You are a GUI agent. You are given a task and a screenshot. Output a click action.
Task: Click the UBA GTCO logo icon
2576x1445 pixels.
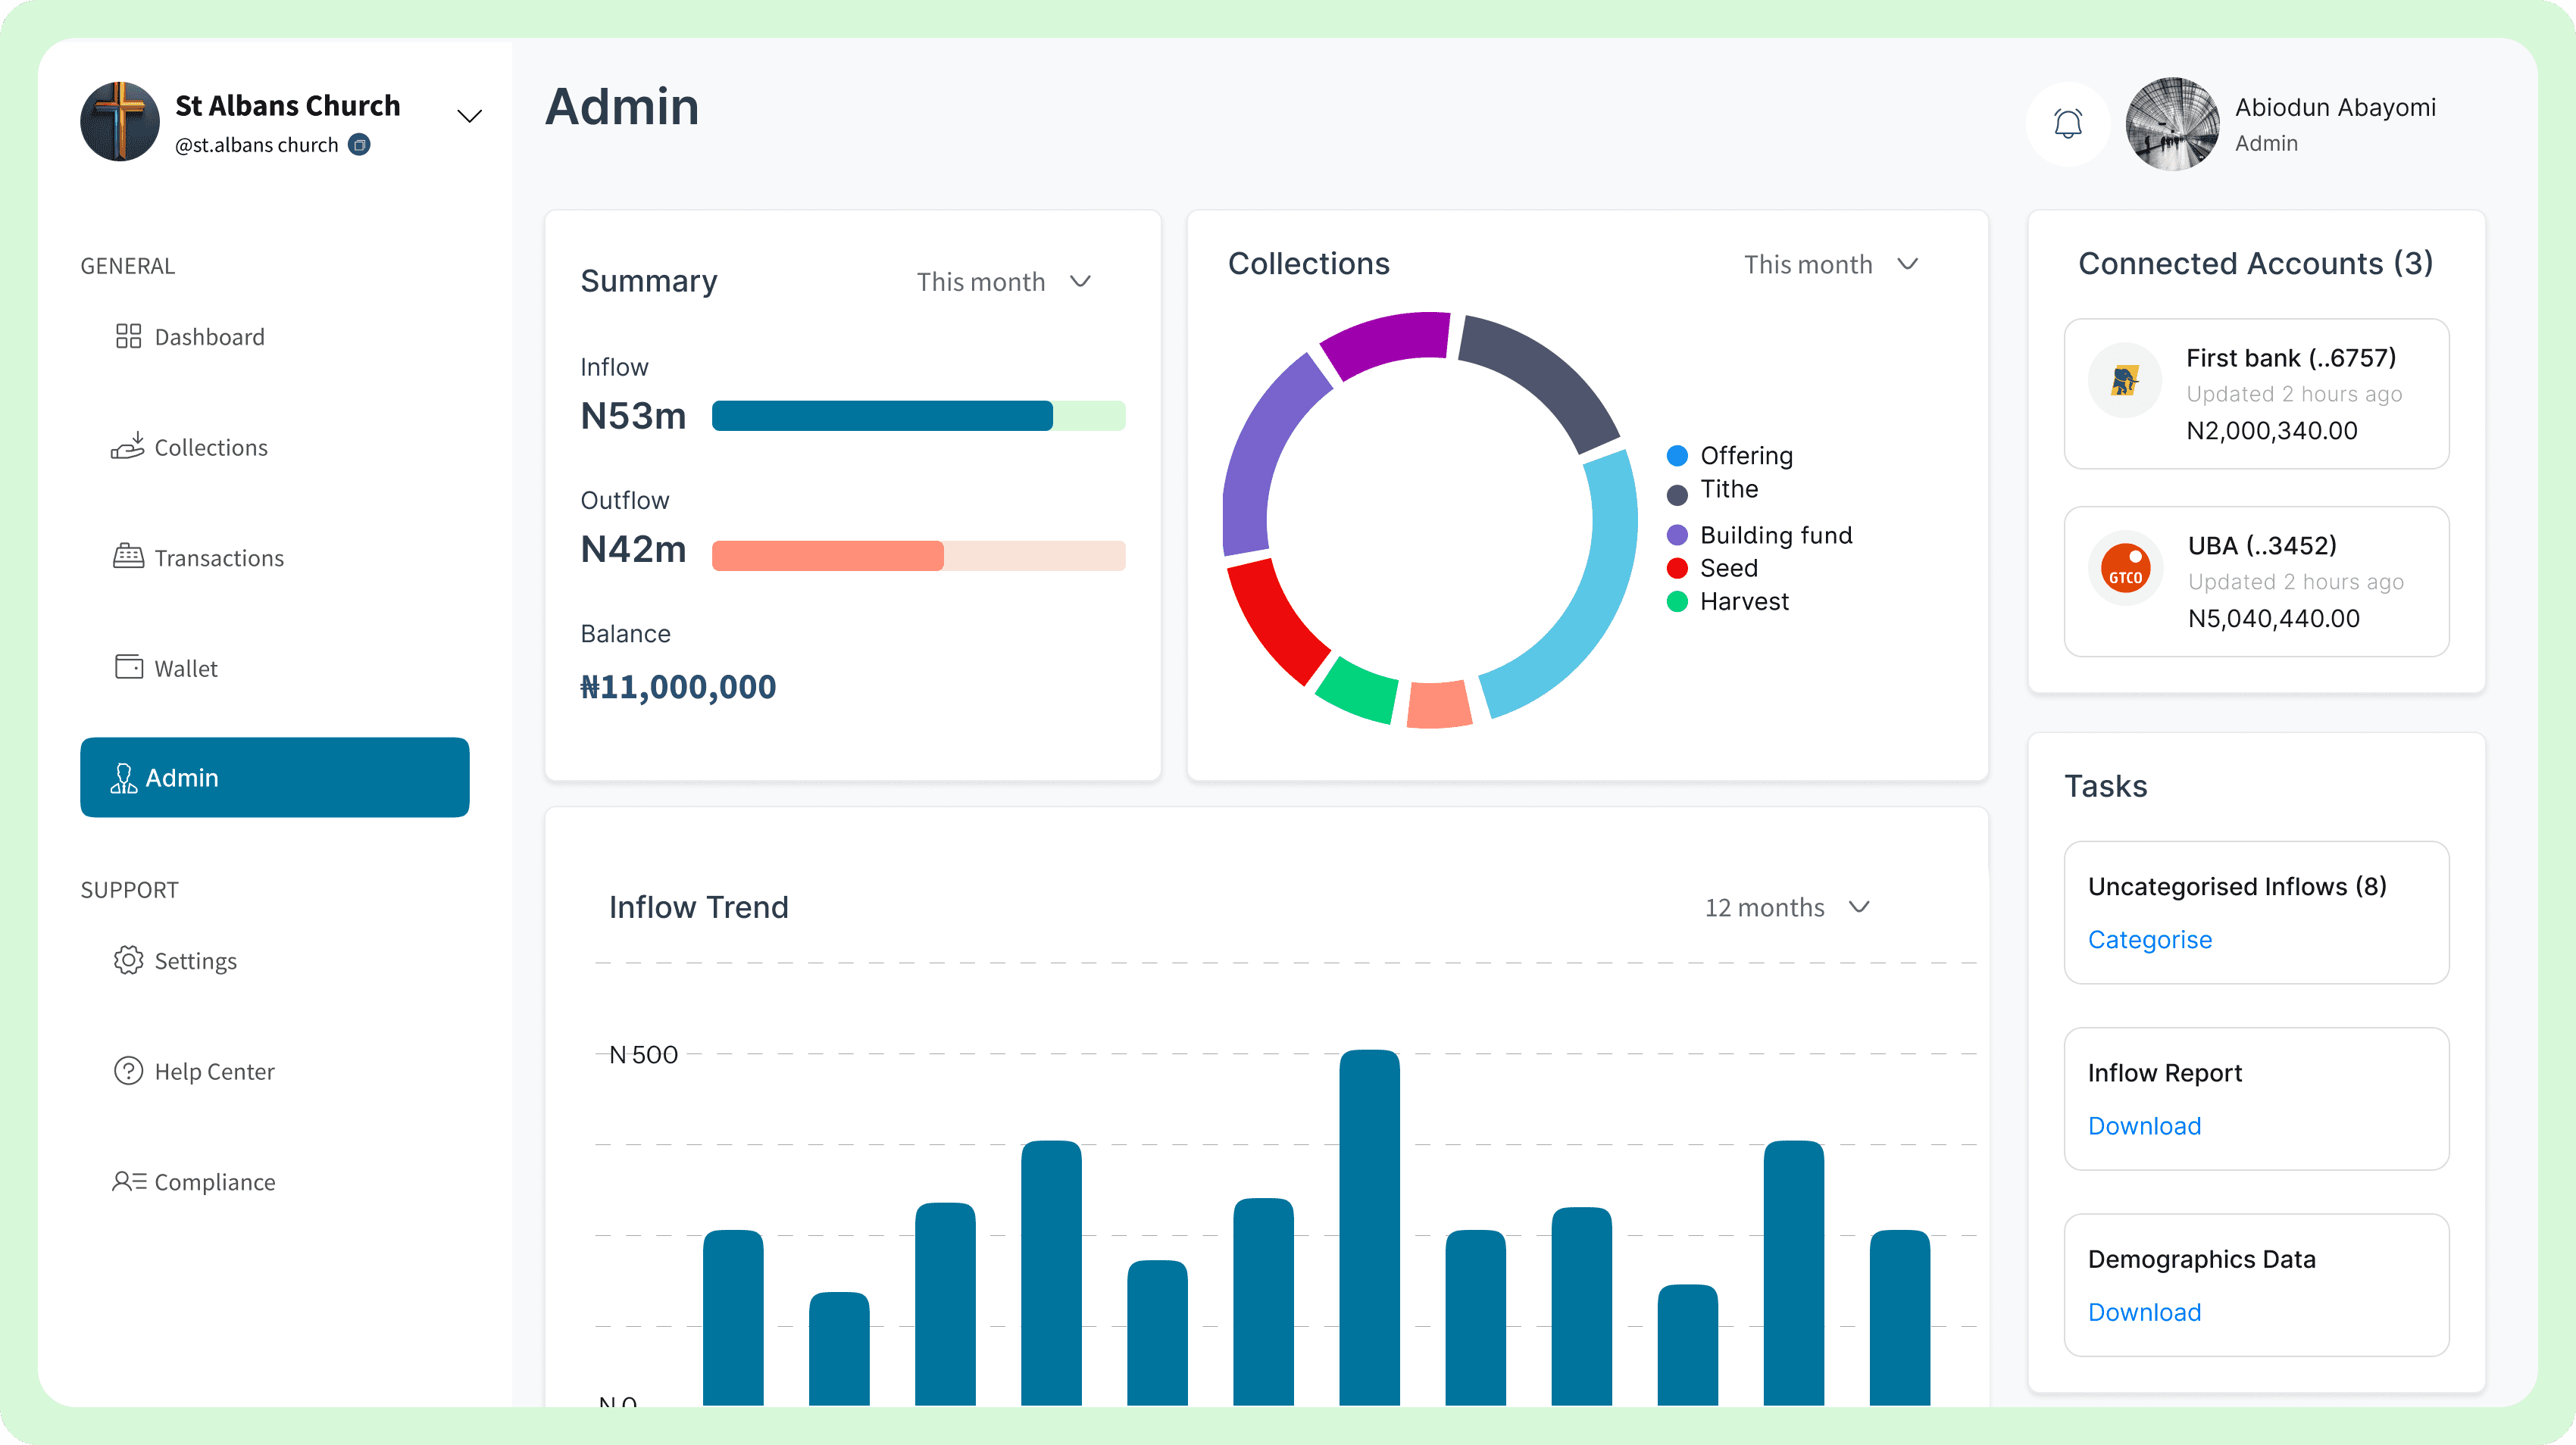click(x=2125, y=567)
